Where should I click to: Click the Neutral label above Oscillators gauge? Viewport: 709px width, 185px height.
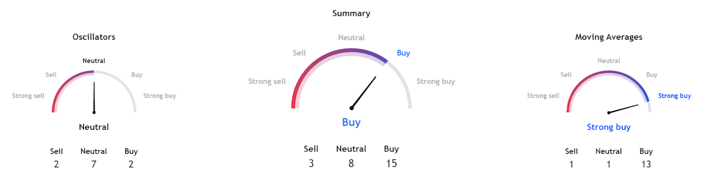[x=94, y=61]
